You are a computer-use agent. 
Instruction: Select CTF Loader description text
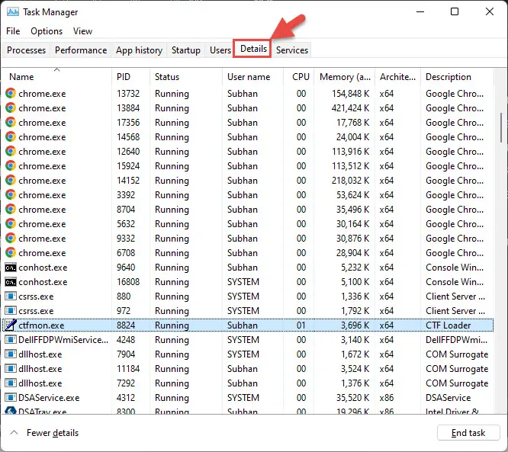(x=448, y=325)
